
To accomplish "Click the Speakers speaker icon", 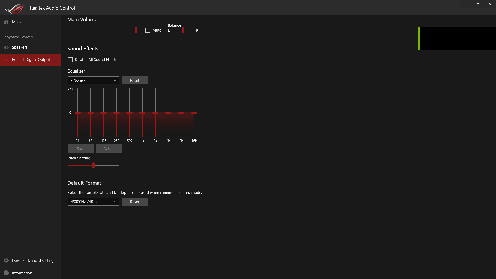I will point(6,47).
